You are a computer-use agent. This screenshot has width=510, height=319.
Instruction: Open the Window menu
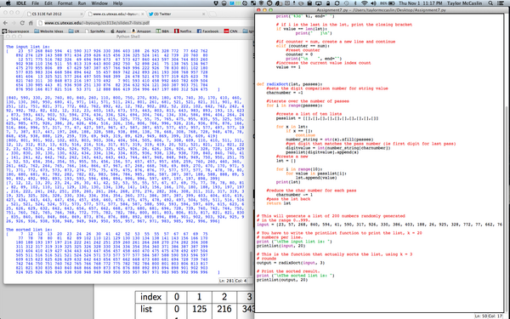(x=99, y=3)
